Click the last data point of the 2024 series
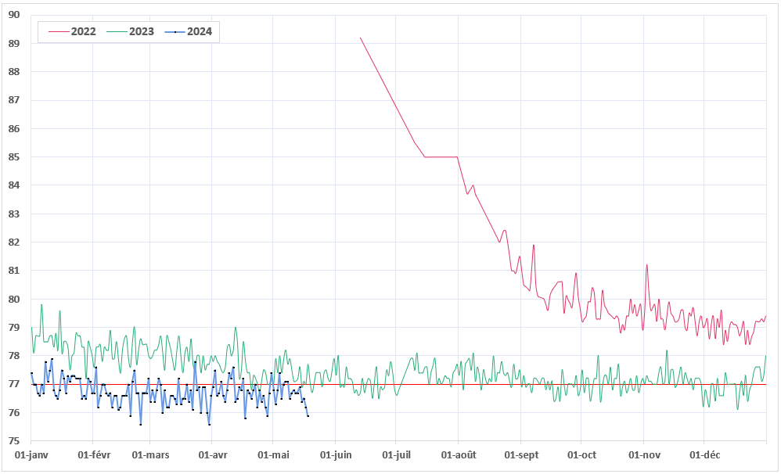 pos(308,415)
